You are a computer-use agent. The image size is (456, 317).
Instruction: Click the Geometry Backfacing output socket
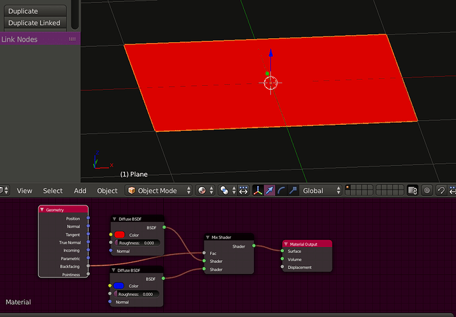click(88, 266)
